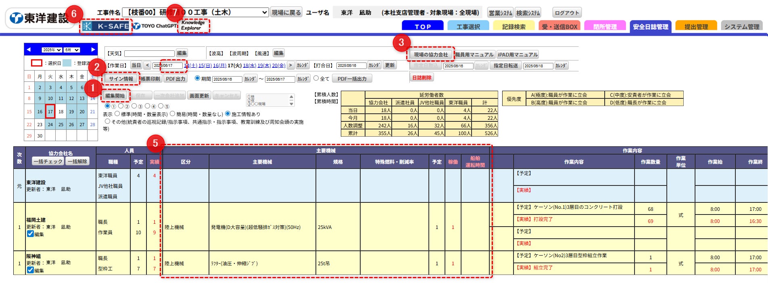Screen dimensions: 768x283
Task: Open カレンダ picker next to 2025/06/18
Action: (x=561, y=65)
